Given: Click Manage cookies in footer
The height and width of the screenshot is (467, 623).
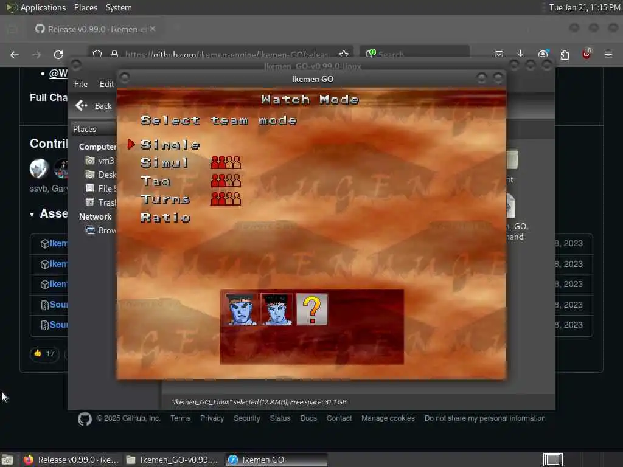Looking at the screenshot, I should tap(388, 418).
